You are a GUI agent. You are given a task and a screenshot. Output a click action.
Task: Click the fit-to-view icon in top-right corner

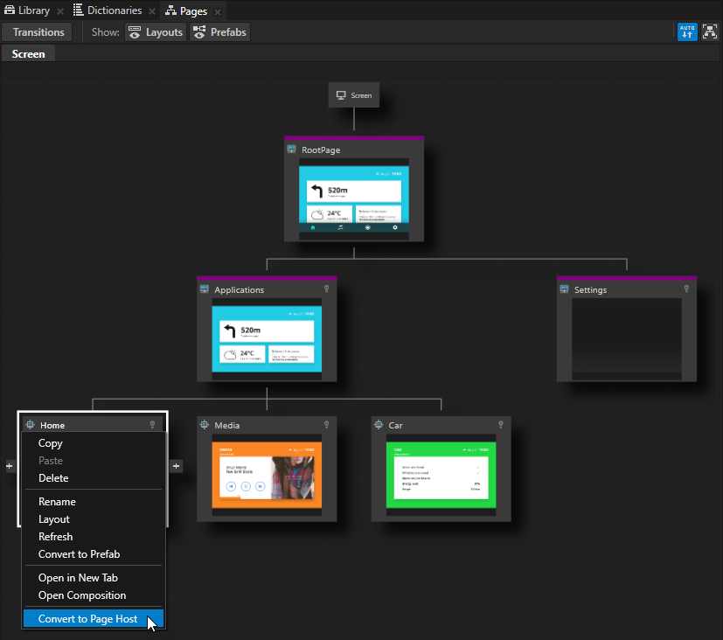pyautogui.click(x=710, y=32)
